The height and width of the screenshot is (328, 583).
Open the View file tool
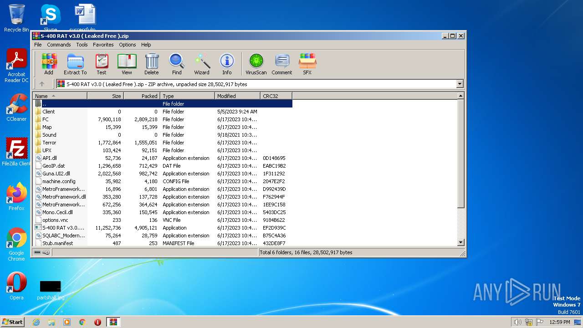tap(127, 64)
